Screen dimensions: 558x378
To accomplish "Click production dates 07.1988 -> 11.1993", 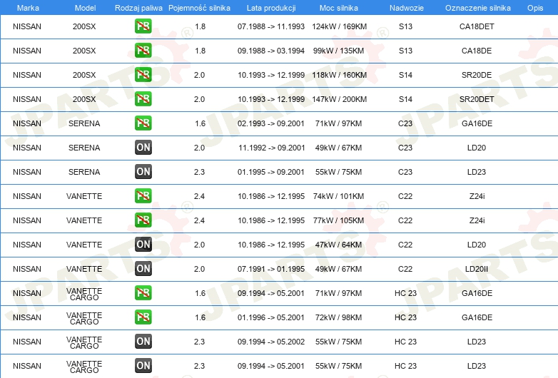I will coord(271,26).
